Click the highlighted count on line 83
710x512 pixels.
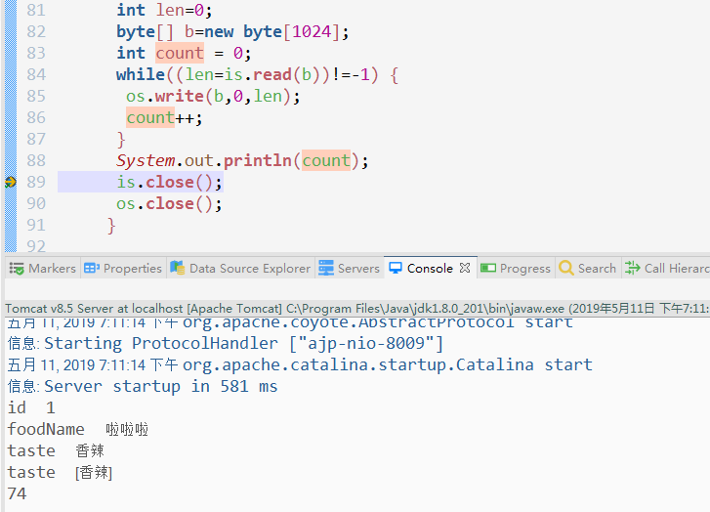180,53
